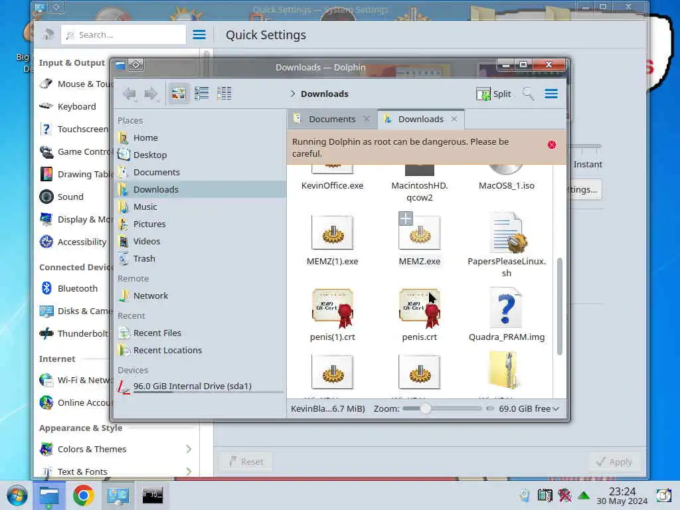Select the penis(1).crt certificate icon
Viewport: 680px width, 510px height.
(x=333, y=308)
